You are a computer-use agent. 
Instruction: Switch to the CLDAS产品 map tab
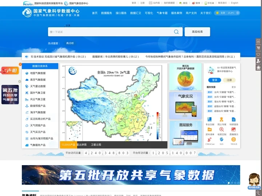pos(68,145)
